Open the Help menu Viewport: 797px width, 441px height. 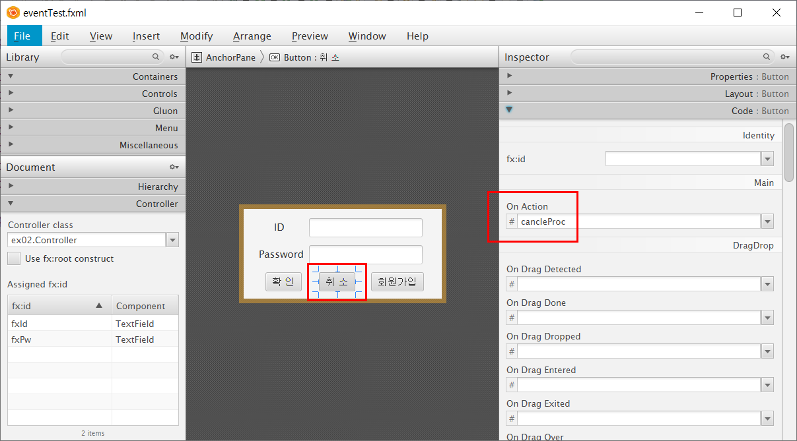(417, 36)
